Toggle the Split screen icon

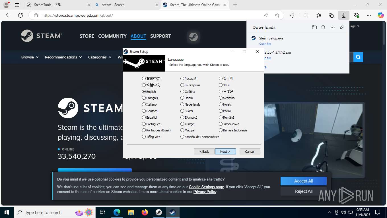[x=306, y=15]
